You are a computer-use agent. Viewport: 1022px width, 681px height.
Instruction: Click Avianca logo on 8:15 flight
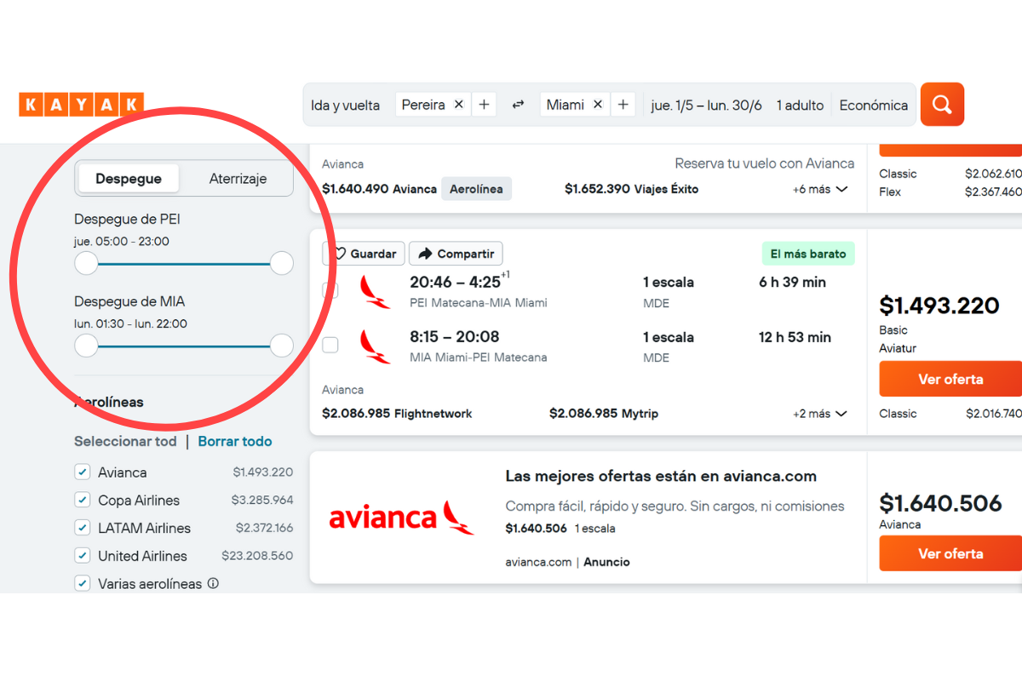click(x=375, y=346)
